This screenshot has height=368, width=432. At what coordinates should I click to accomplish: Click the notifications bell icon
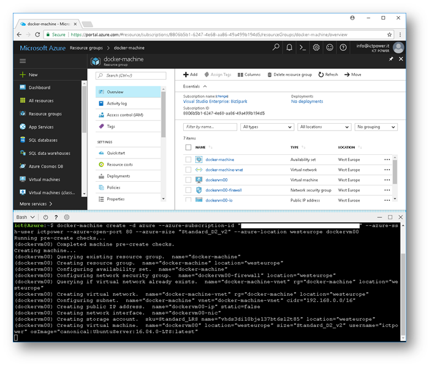click(x=289, y=47)
